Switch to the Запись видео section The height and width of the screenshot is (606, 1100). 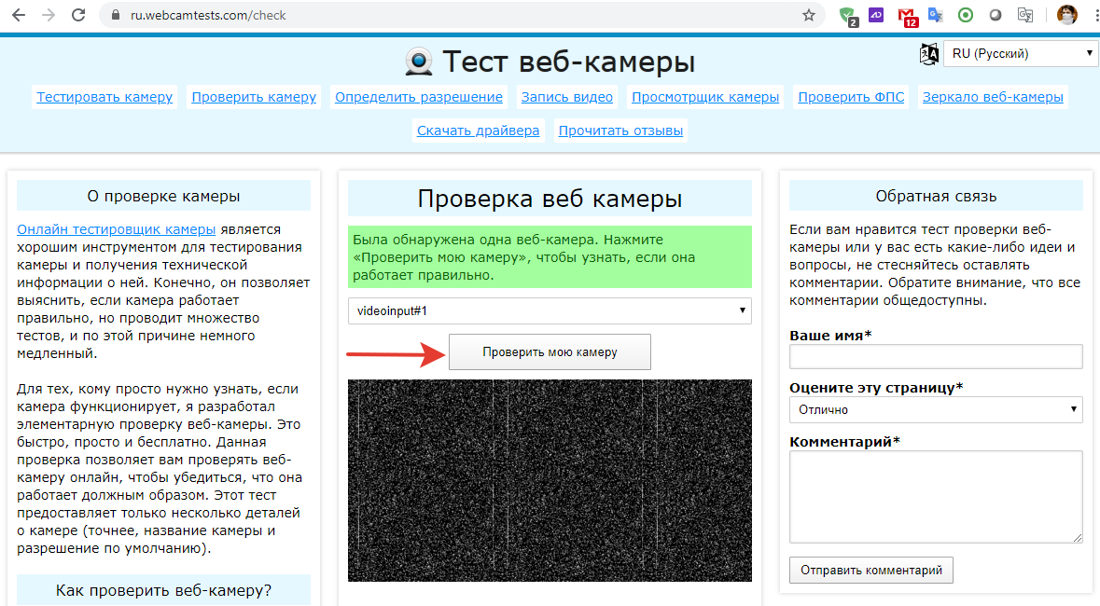pos(566,96)
